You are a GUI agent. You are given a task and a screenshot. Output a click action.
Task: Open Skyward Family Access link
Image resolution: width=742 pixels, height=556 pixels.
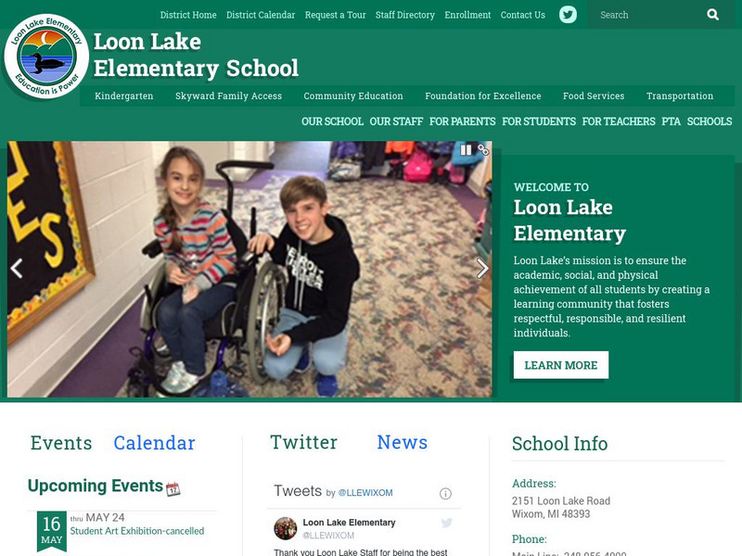click(x=228, y=96)
